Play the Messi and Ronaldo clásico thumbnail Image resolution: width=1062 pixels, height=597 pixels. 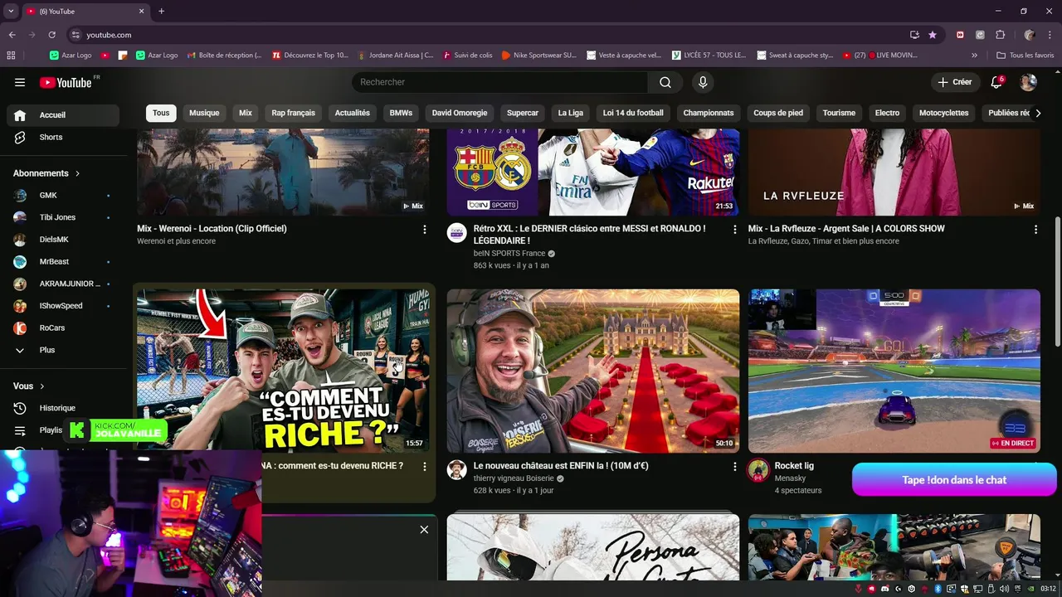coord(592,172)
